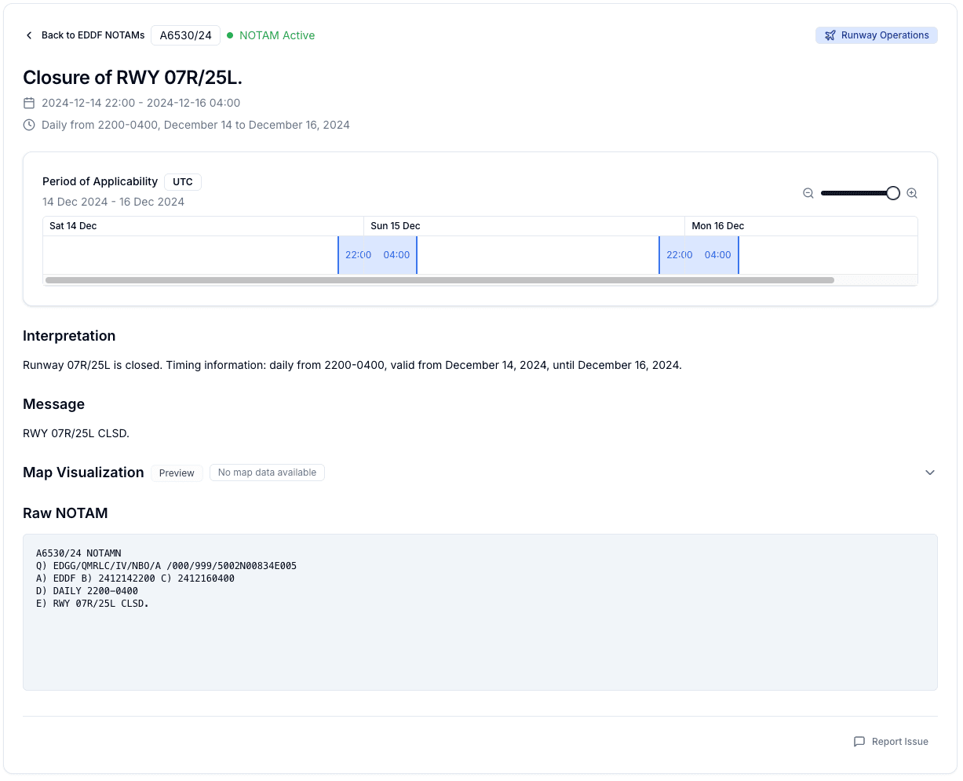This screenshot has height=781, width=963.
Task: Click the back arrow icon
Action: [x=29, y=35]
